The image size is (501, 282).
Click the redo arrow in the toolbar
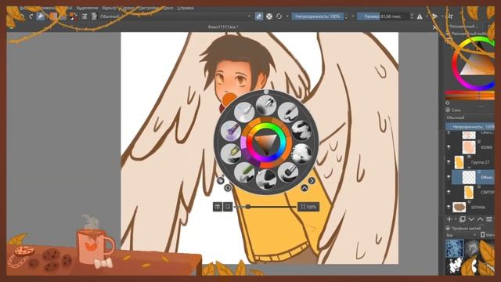click(31, 16)
